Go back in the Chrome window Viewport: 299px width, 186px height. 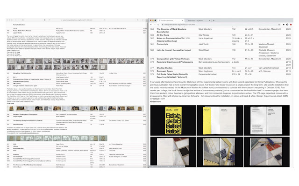click(x=151, y=25)
